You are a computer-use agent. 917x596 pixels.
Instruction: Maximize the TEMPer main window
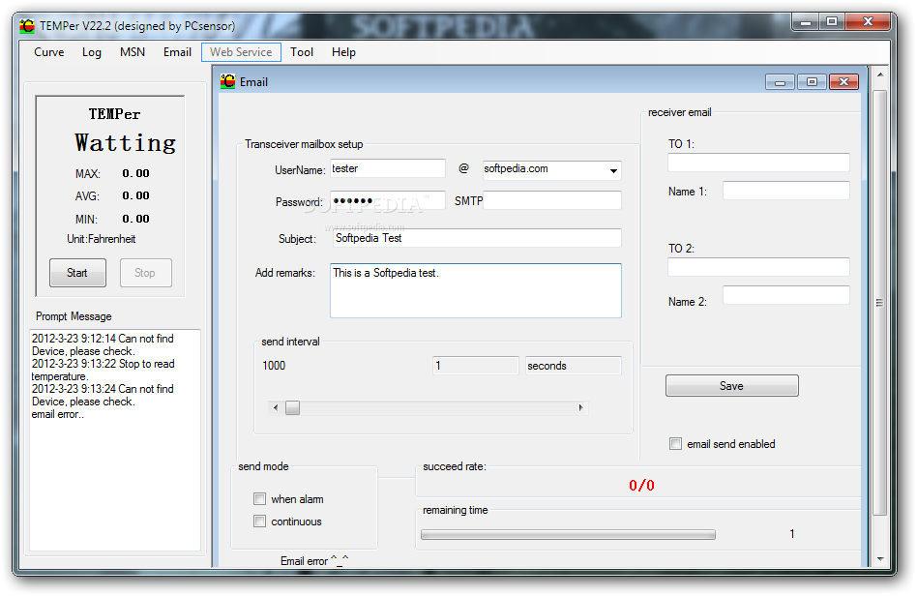832,22
